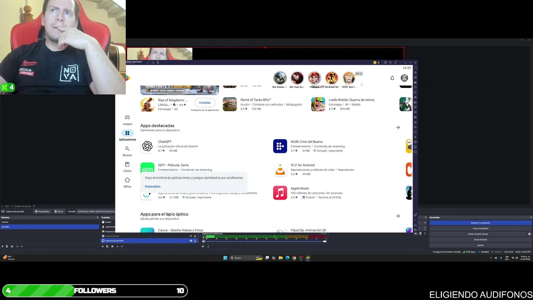Open the VLC for Android icon
The height and width of the screenshot is (300, 533).
point(280,170)
